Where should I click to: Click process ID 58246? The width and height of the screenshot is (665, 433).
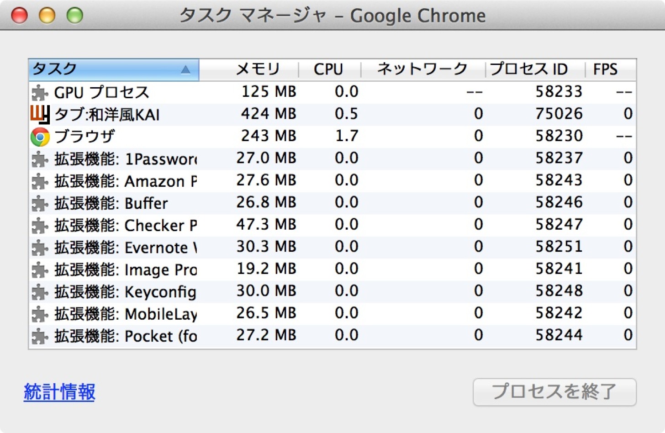pos(559,202)
